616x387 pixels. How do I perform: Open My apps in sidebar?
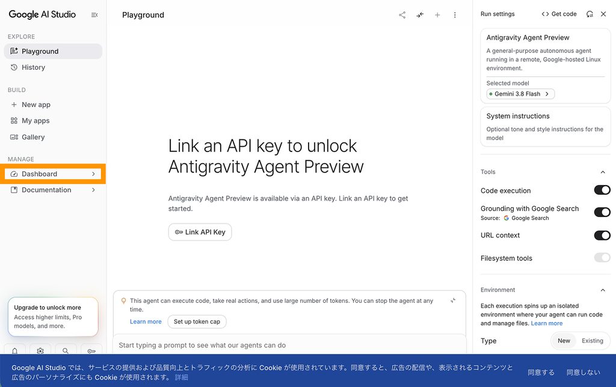pyautogui.click(x=53, y=121)
